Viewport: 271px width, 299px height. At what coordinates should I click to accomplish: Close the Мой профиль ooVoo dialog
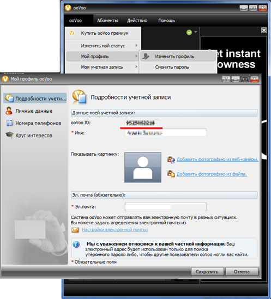pyautogui.click(x=255, y=79)
